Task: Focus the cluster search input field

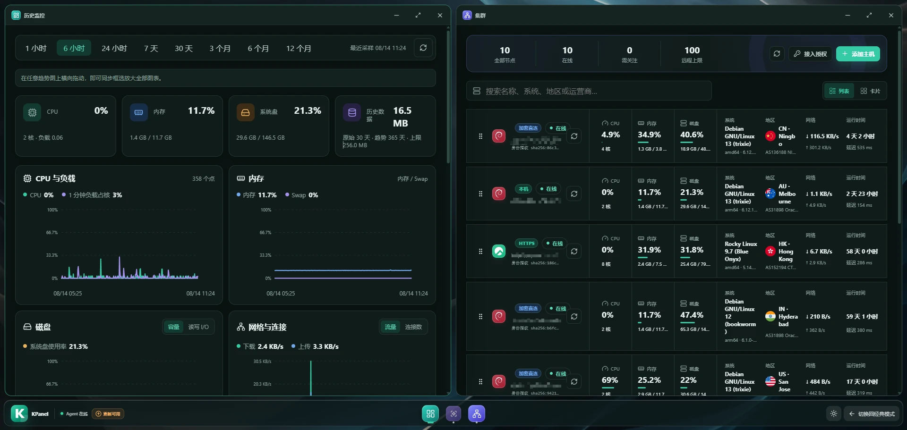Action: (589, 91)
